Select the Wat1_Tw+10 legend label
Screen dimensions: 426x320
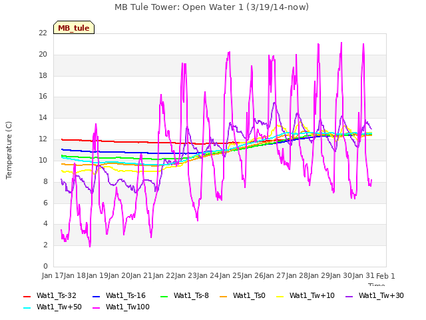coord(312,295)
